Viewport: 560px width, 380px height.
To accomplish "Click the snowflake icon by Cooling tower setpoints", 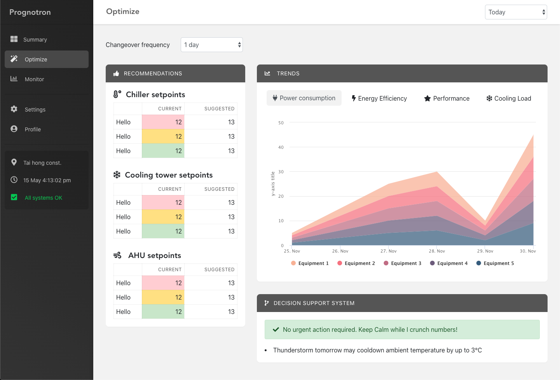I will [117, 174].
